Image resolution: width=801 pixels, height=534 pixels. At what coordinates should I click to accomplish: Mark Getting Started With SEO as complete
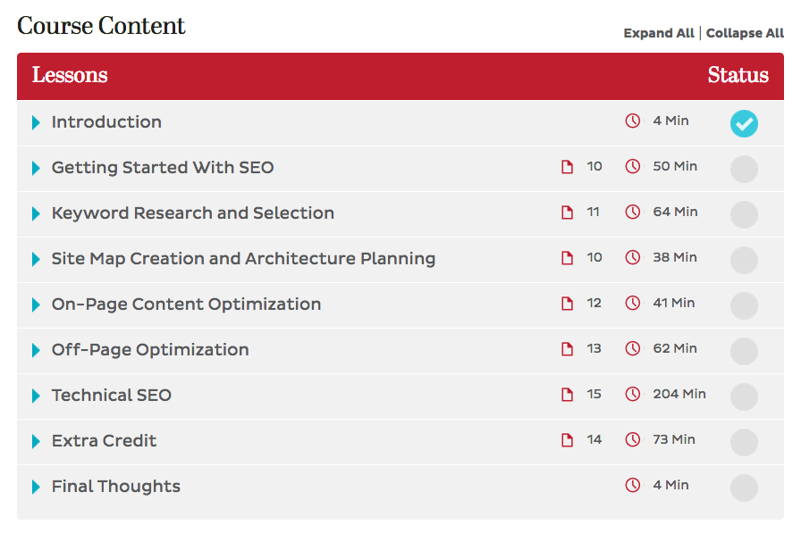744,169
